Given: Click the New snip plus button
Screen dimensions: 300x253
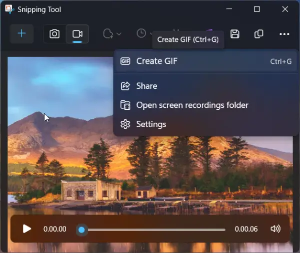Looking at the screenshot, I should 22,34.
